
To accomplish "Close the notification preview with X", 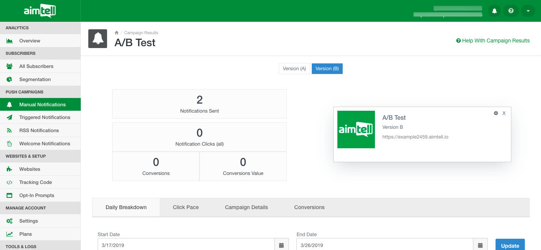I will 504,113.
